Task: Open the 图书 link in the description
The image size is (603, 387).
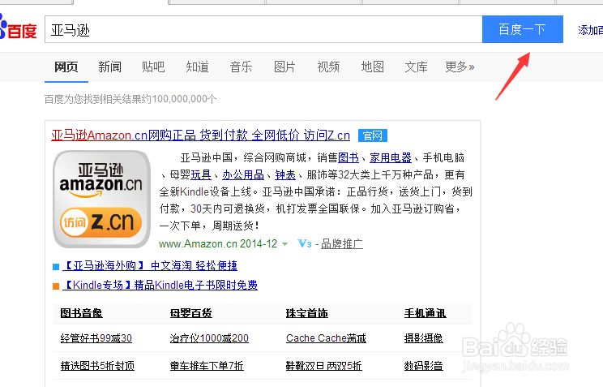Action: tap(349, 158)
